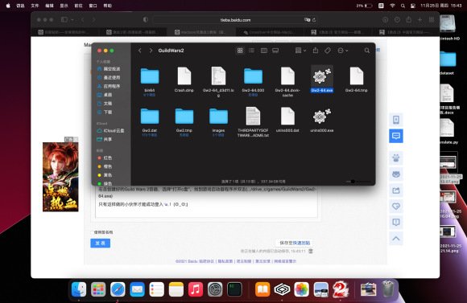Open Launchpad from the Dock
Viewport: 467px width, 303px height.
tap(98, 289)
